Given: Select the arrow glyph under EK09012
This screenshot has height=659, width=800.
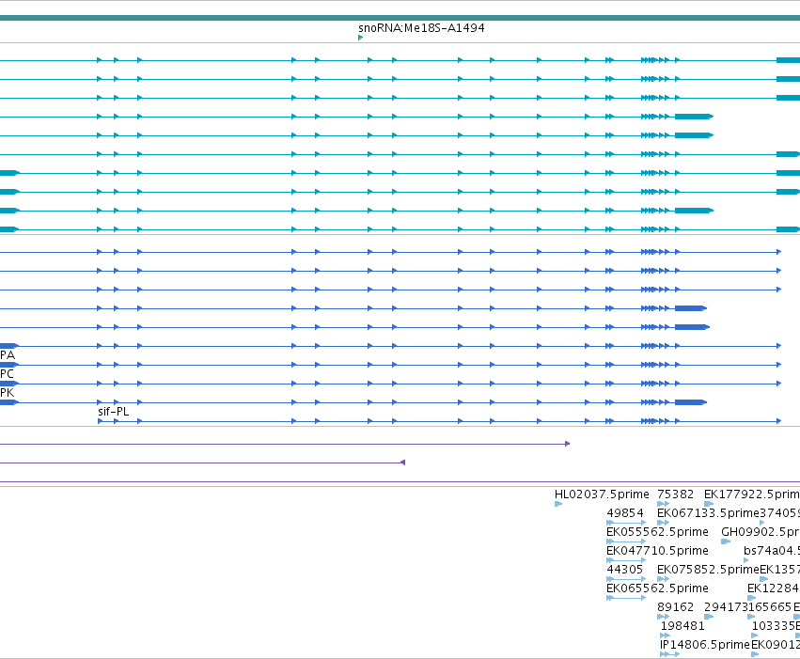Looking at the screenshot, I should pos(755,655).
